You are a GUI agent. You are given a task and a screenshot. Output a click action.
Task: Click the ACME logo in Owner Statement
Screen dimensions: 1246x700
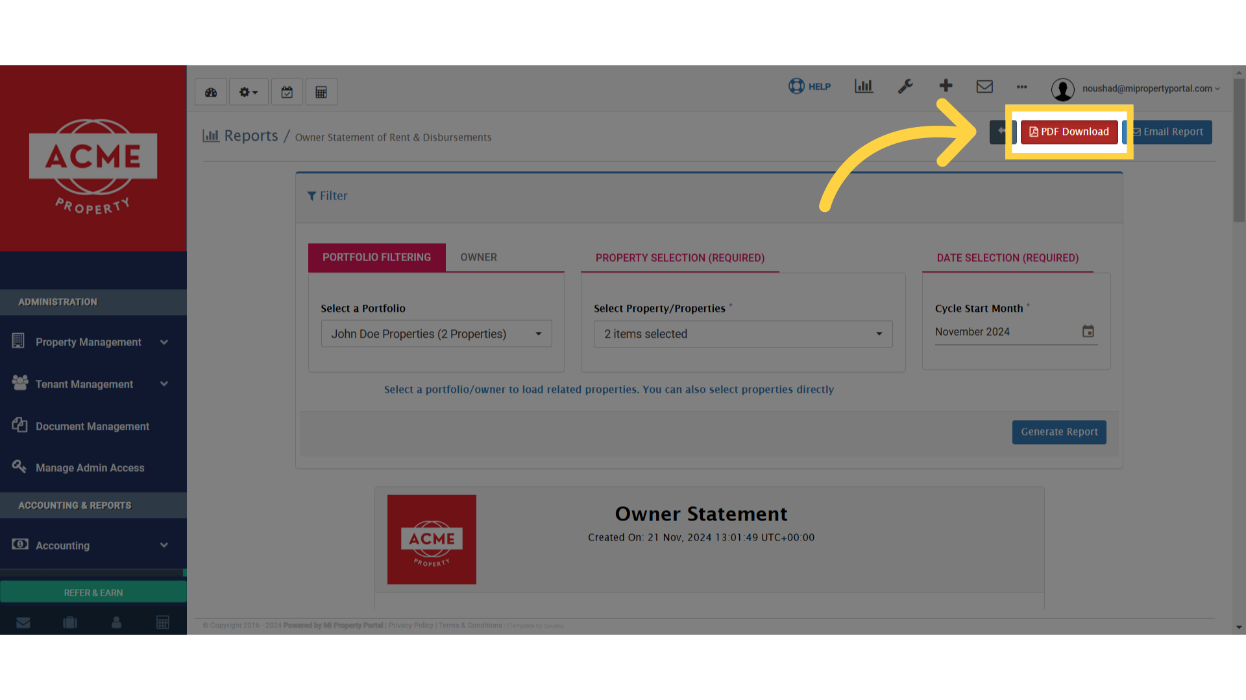click(432, 540)
